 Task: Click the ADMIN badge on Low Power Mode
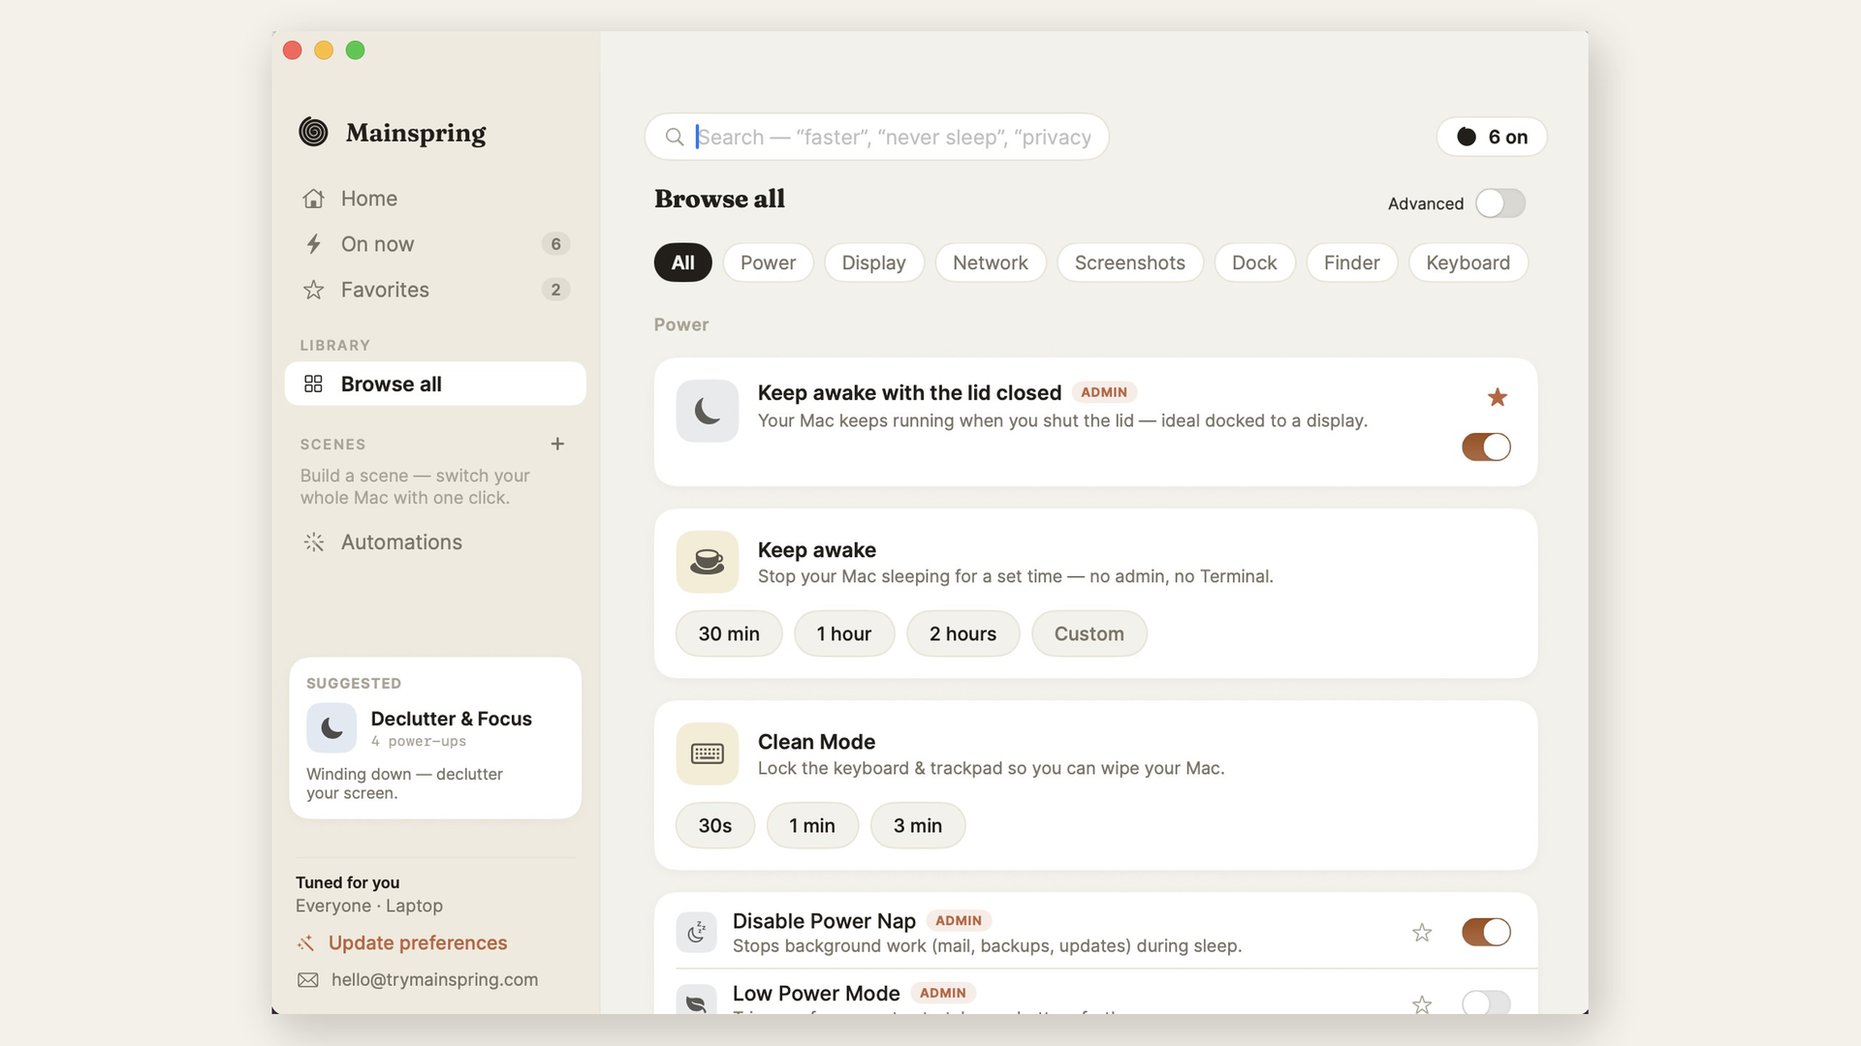[943, 993]
